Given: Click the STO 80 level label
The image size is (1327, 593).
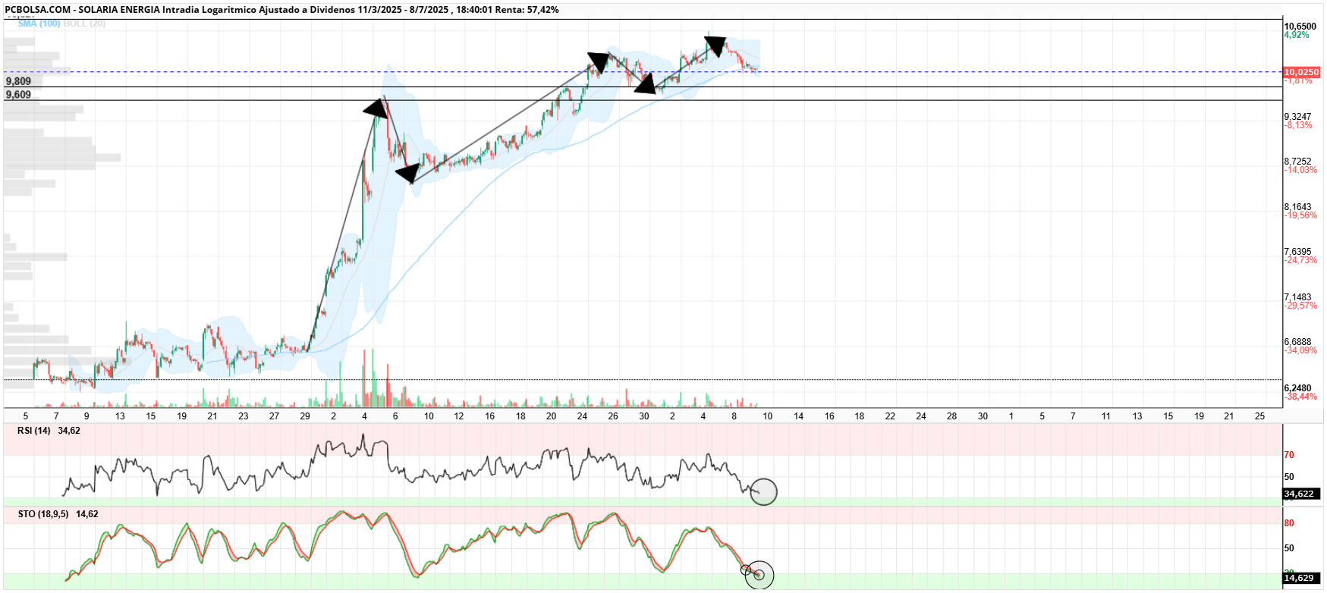Looking at the screenshot, I should [1289, 523].
